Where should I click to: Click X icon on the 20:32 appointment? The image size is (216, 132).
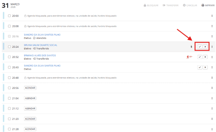pyautogui.click(x=205, y=57)
